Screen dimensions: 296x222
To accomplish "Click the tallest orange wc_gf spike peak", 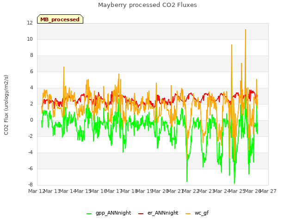I will click(246, 30).
